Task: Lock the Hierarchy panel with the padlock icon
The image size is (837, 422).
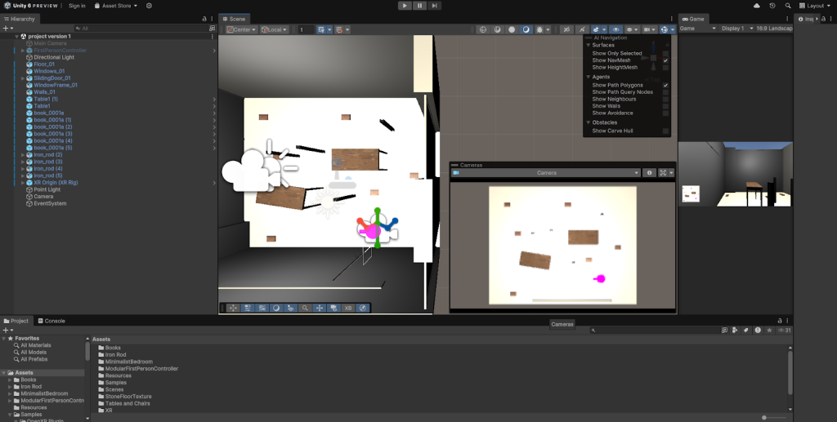Action: point(204,19)
